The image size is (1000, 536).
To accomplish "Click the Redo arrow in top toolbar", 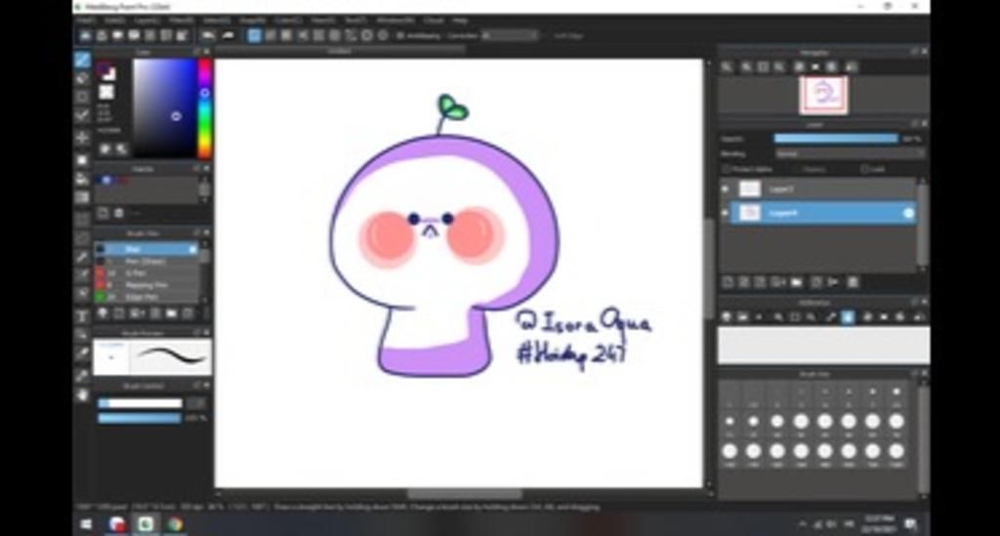I will coord(228,36).
